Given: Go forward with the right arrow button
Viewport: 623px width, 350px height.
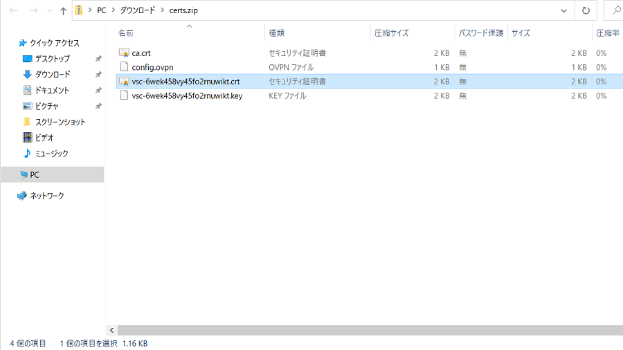Looking at the screenshot, I should click(x=34, y=10).
